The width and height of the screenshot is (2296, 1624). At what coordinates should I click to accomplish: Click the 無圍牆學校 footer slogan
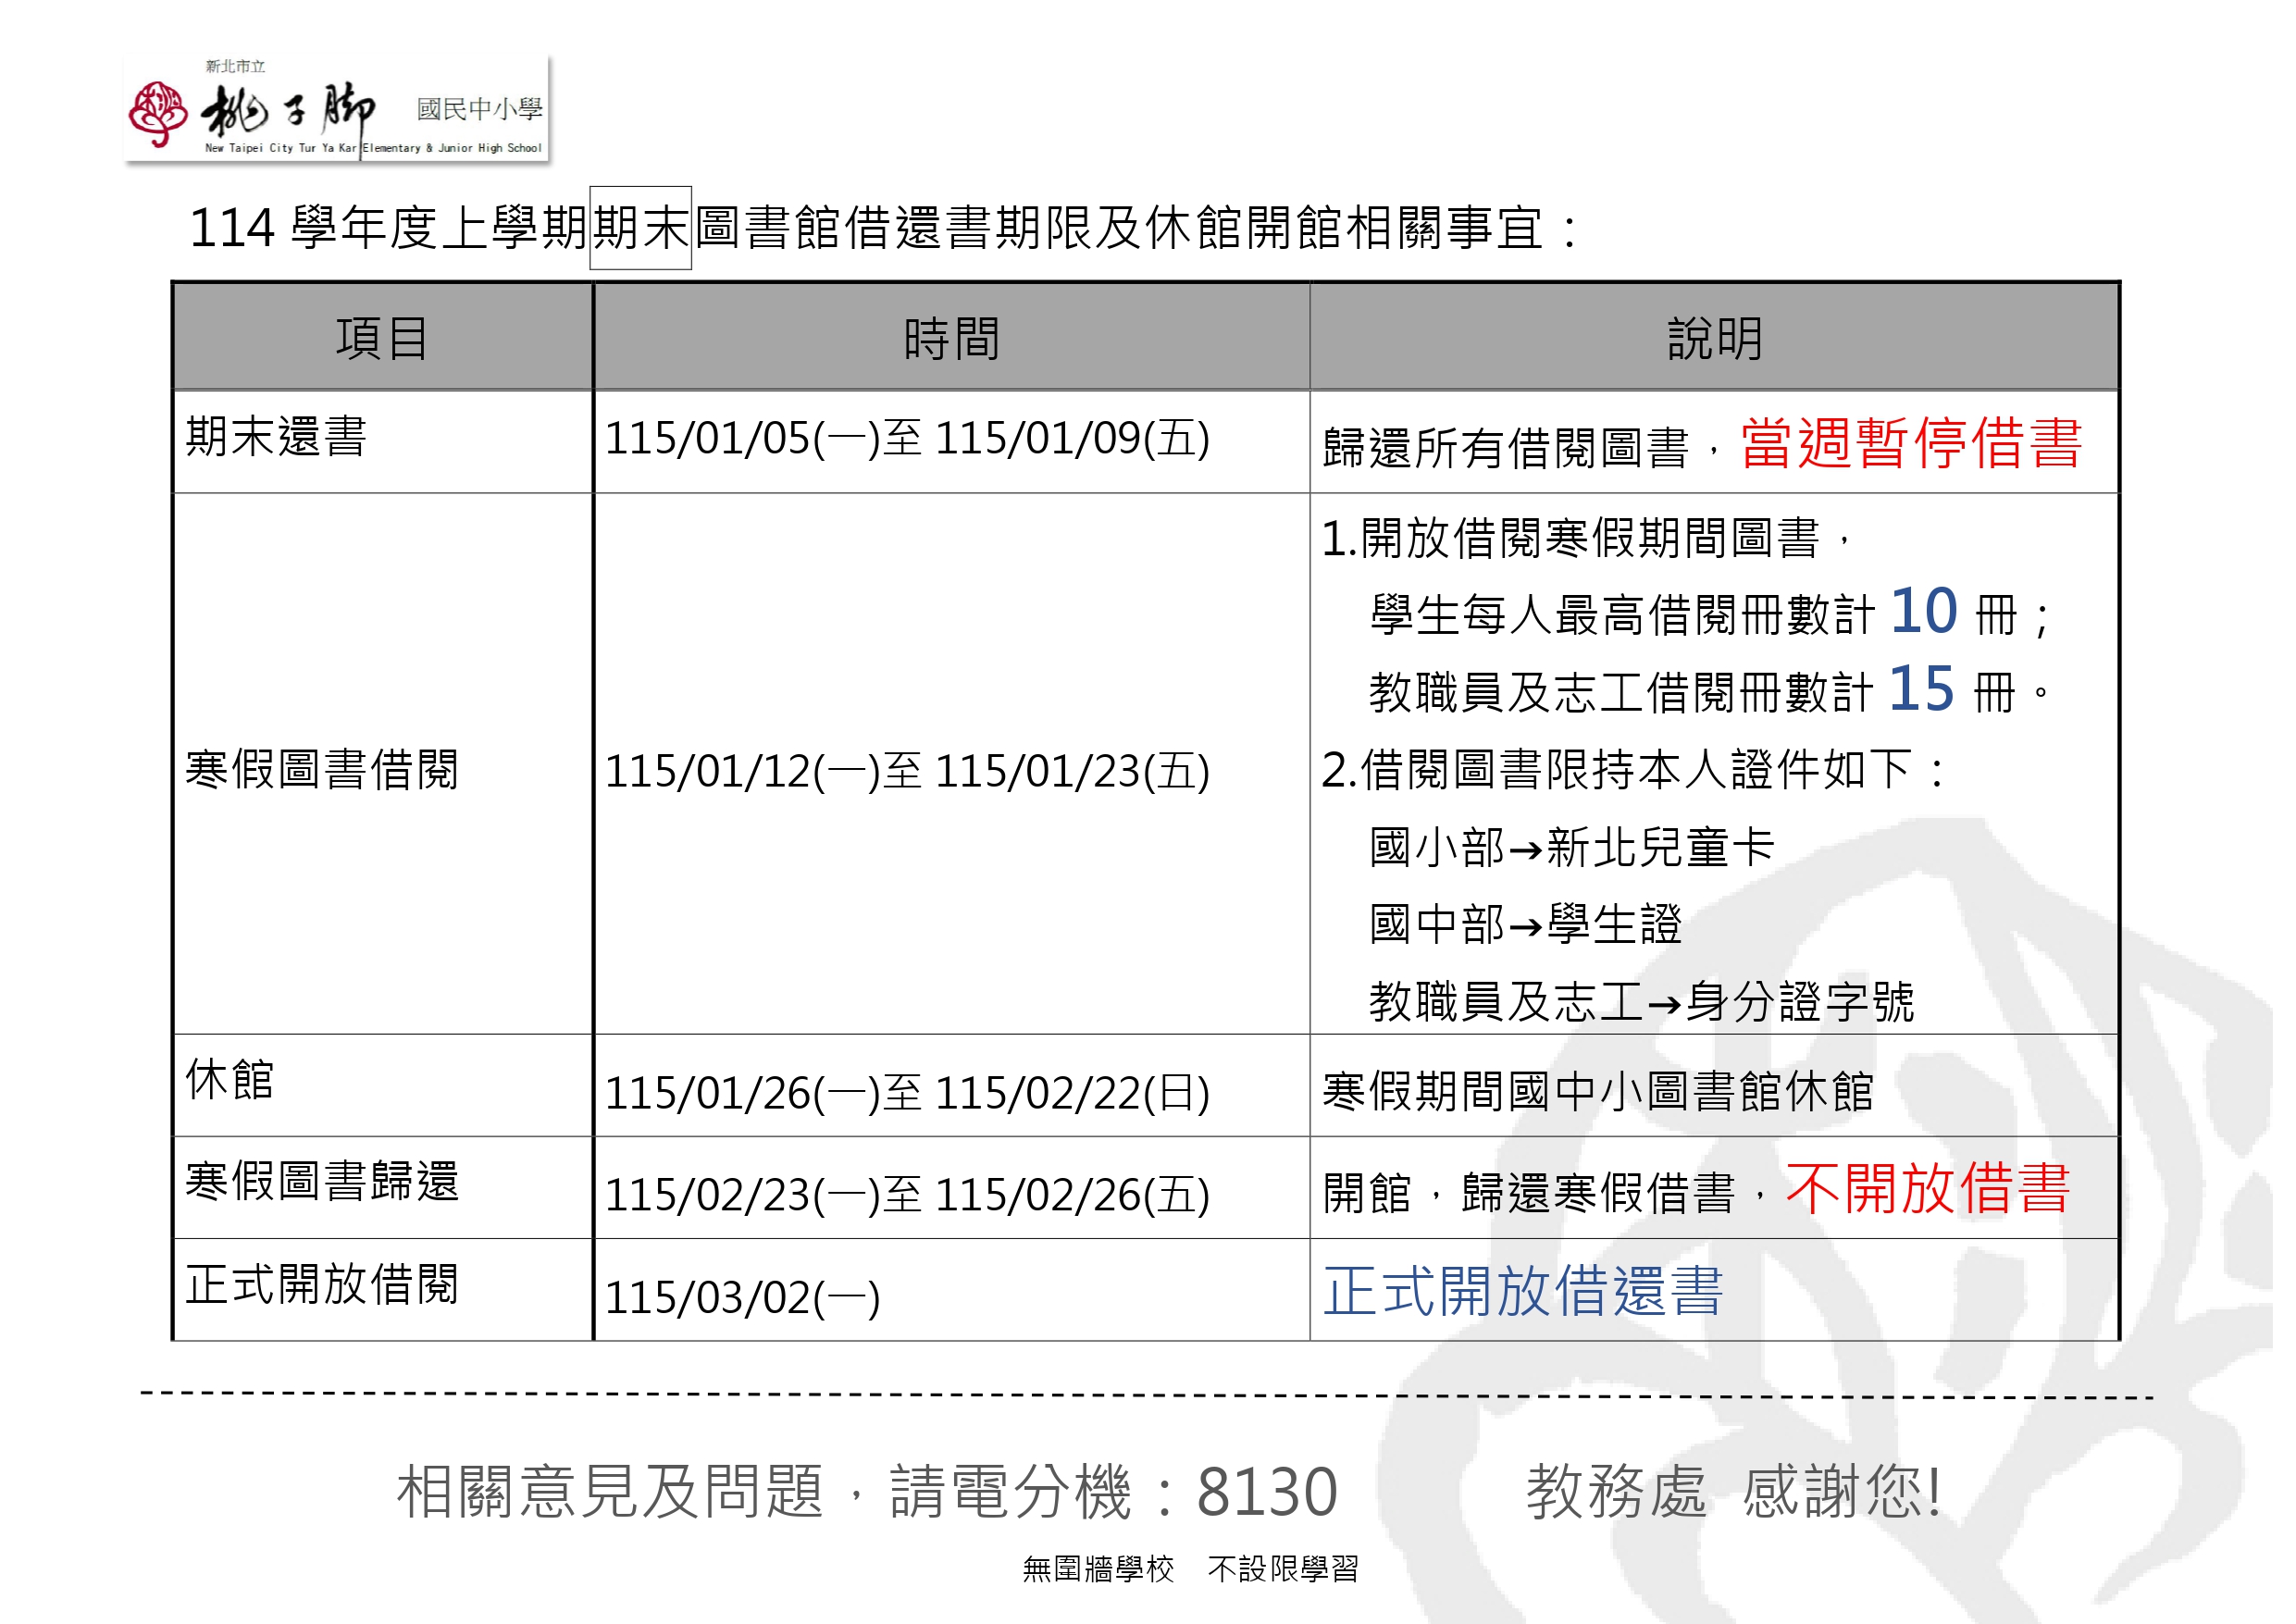1098,1569
